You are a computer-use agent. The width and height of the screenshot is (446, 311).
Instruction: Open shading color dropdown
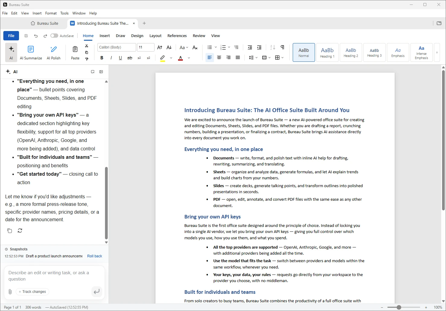(266, 58)
